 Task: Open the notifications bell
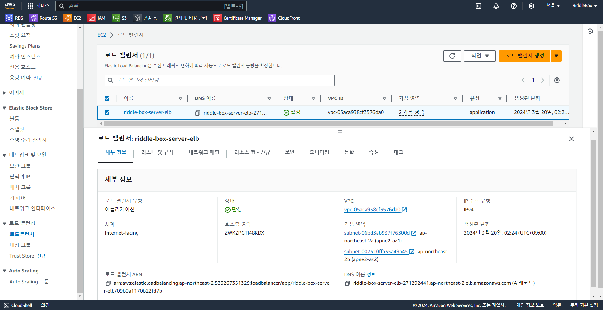(x=496, y=6)
